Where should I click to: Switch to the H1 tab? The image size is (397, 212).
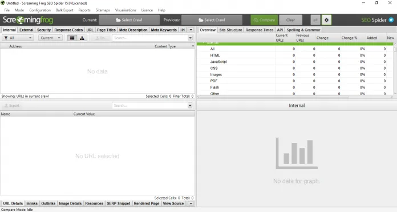coord(183,30)
